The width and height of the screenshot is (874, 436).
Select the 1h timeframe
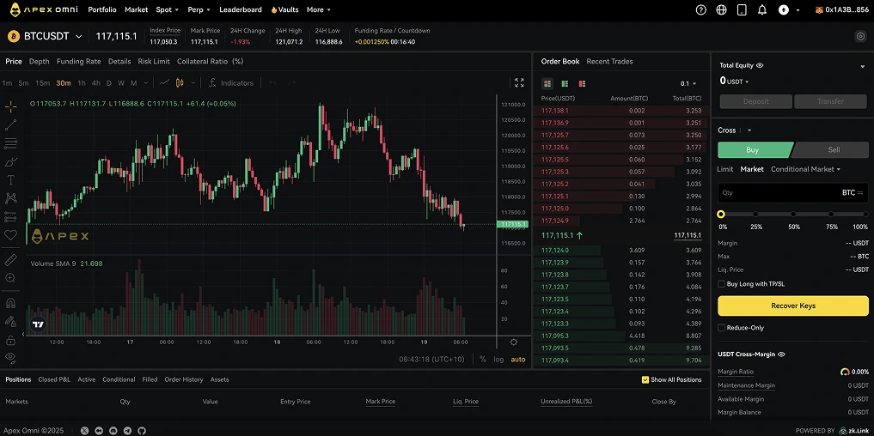coord(82,83)
